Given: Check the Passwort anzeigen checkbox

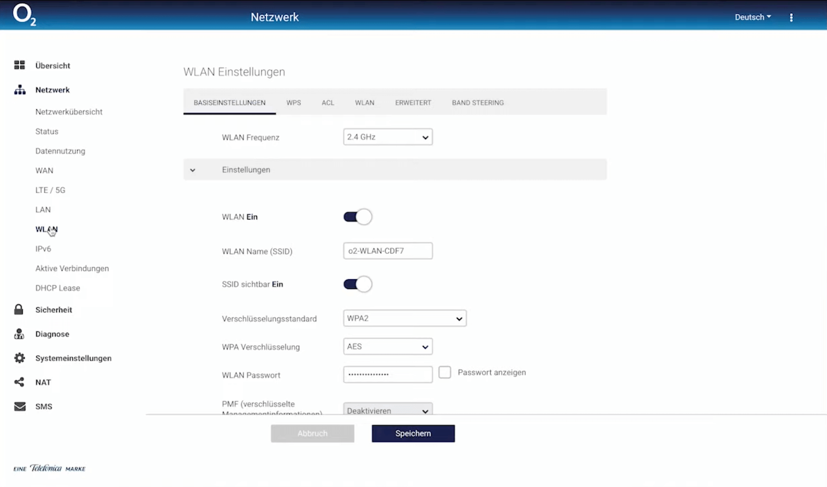Looking at the screenshot, I should [445, 372].
